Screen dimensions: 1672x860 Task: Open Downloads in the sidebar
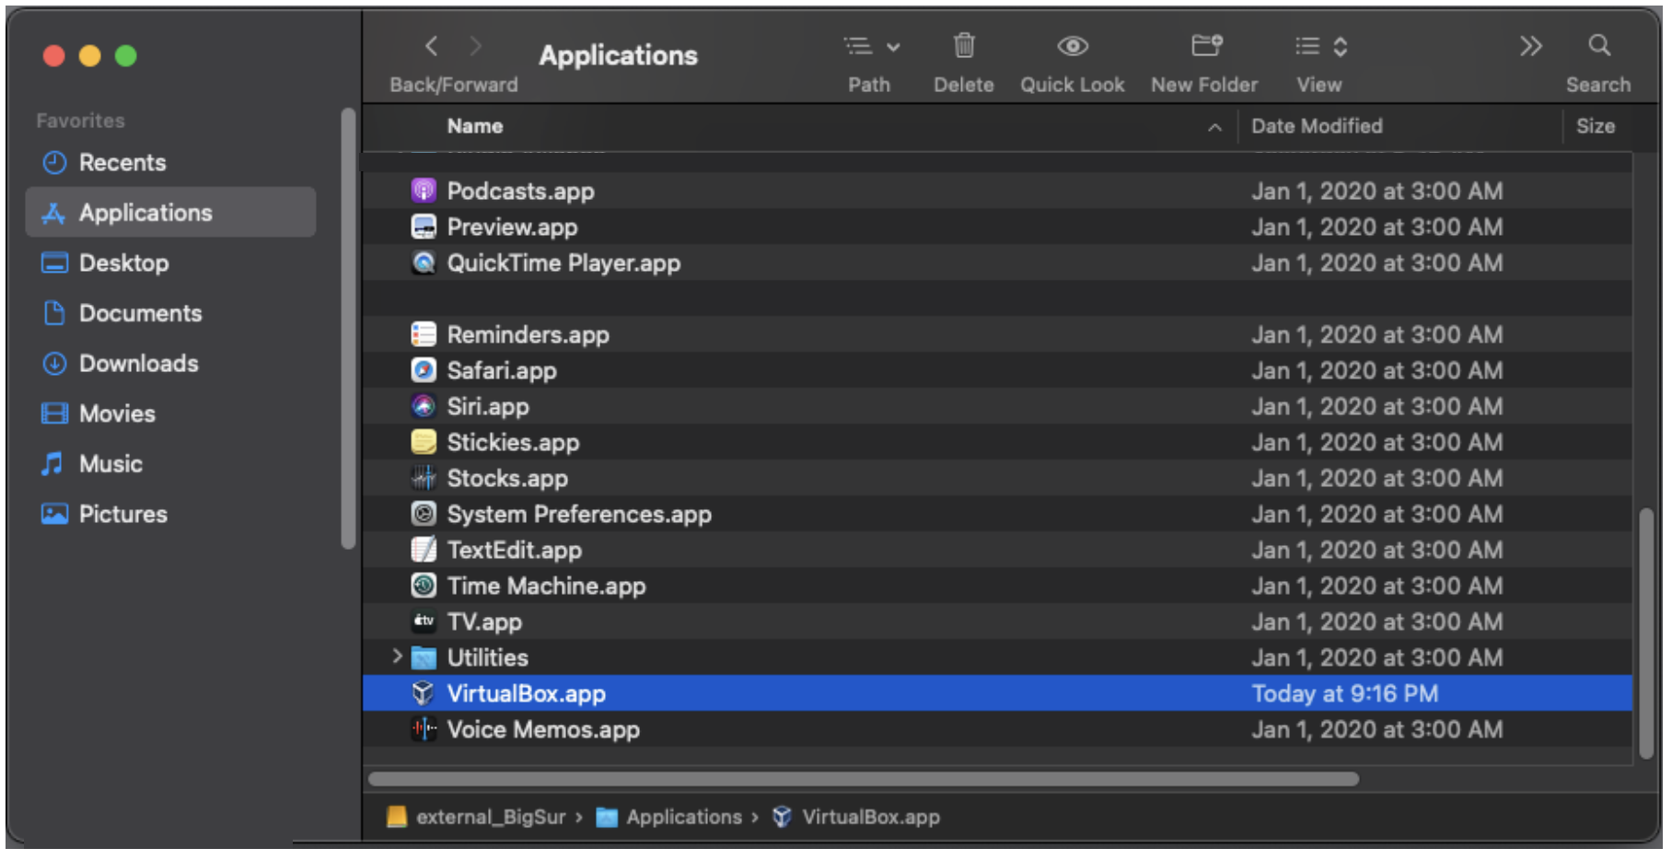(x=138, y=364)
